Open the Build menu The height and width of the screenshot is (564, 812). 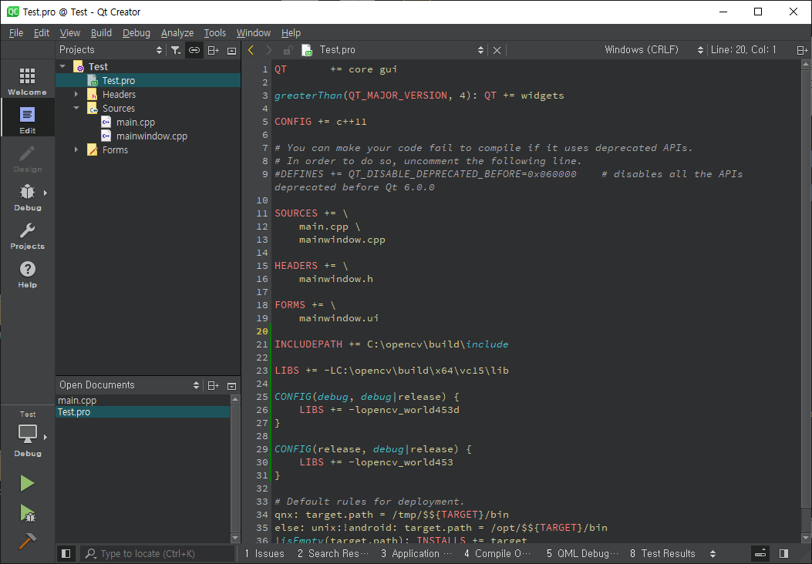click(x=101, y=32)
